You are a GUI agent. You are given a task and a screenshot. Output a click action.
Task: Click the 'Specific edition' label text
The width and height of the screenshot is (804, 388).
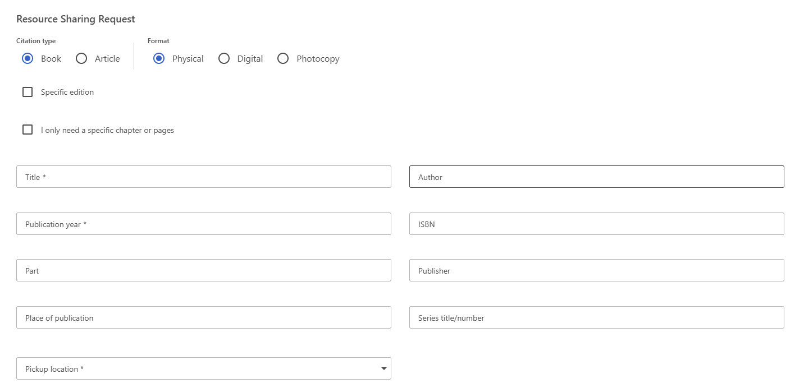coord(67,92)
